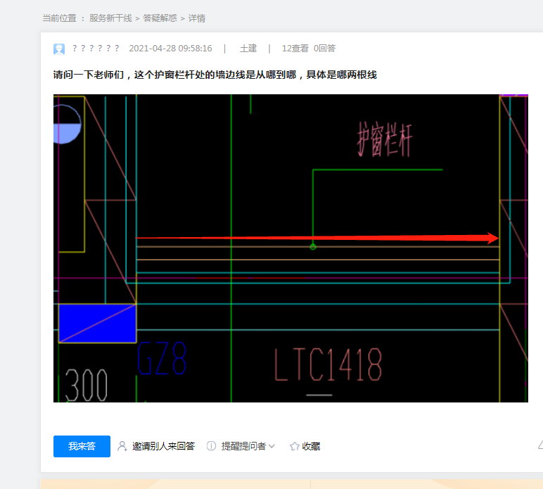Image resolution: width=543 pixels, height=489 pixels.
Task: Click the 提醒提问者 label
Action: pyautogui.click(x=243, y=446)
